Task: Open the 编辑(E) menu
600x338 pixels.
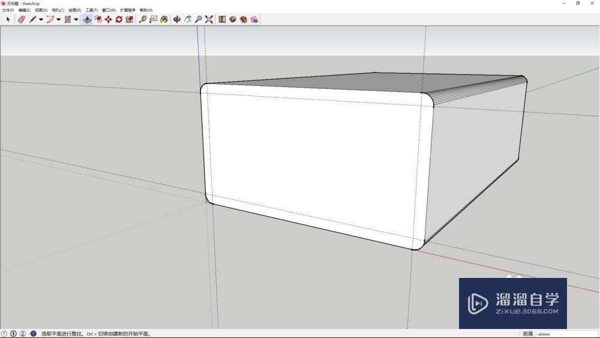Action: tap(25, 10)
